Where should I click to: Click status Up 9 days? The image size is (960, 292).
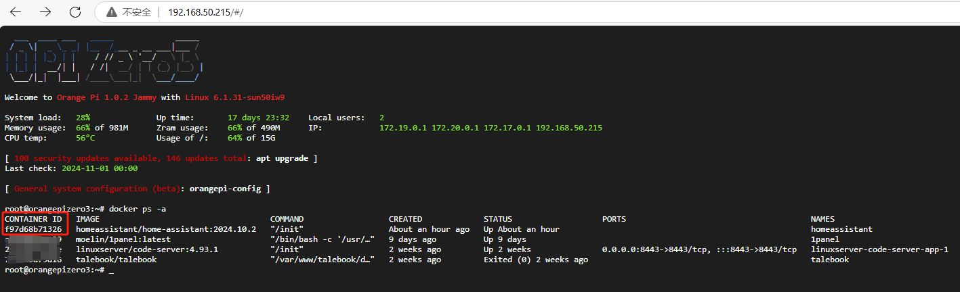[x=505, y=239]
